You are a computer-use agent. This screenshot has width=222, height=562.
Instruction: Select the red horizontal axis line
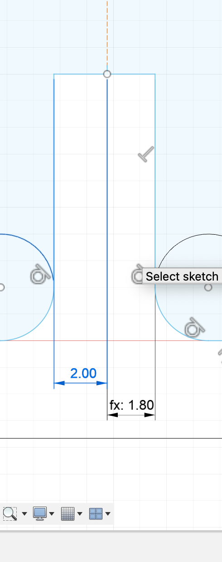point(111,340)
